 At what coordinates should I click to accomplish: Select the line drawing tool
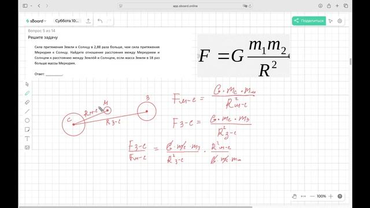coord(27,112)
